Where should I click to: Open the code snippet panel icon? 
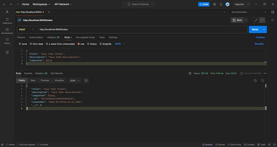[273, 20]
